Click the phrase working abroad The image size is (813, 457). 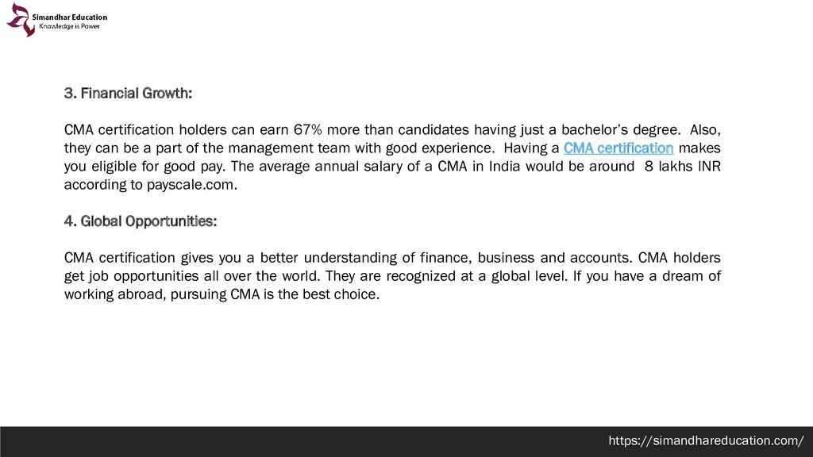tap(114, 294)
